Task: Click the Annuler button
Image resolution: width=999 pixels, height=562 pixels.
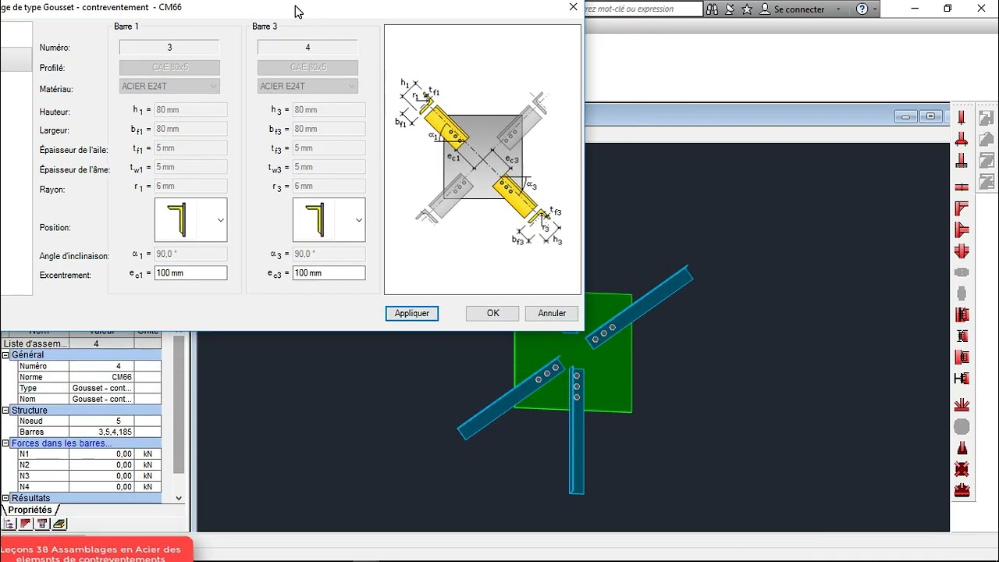Action: pyautogui.click(x=552, y=313)
